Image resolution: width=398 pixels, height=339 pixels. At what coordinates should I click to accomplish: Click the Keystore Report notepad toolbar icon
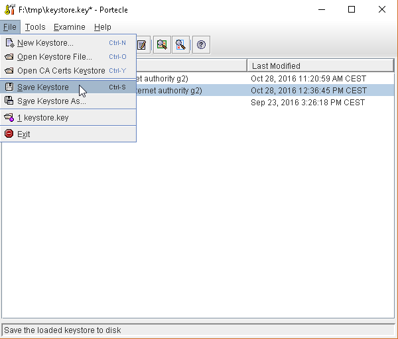click(141, 45)
